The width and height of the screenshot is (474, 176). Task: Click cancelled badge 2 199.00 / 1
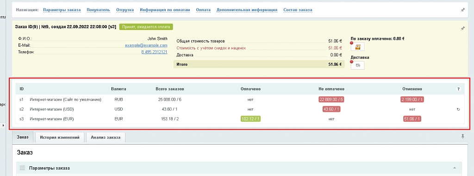[412, 99]
